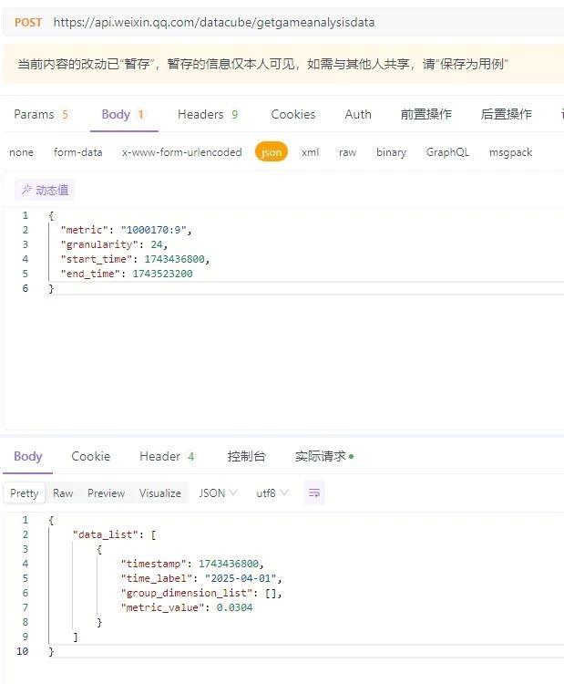Open the response Cookie tab
The image size is (564, 684).
pos(90,456)
